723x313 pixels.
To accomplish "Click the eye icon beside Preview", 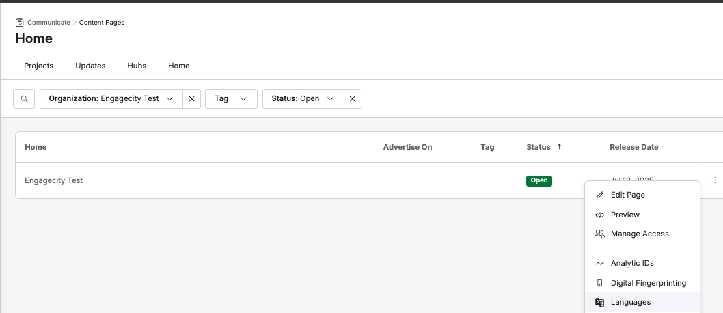I will (x=600, y=215).
